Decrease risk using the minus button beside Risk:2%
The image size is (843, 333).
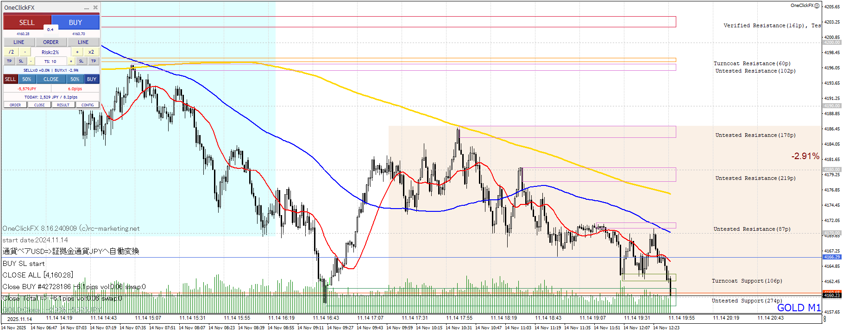[25, 52]
